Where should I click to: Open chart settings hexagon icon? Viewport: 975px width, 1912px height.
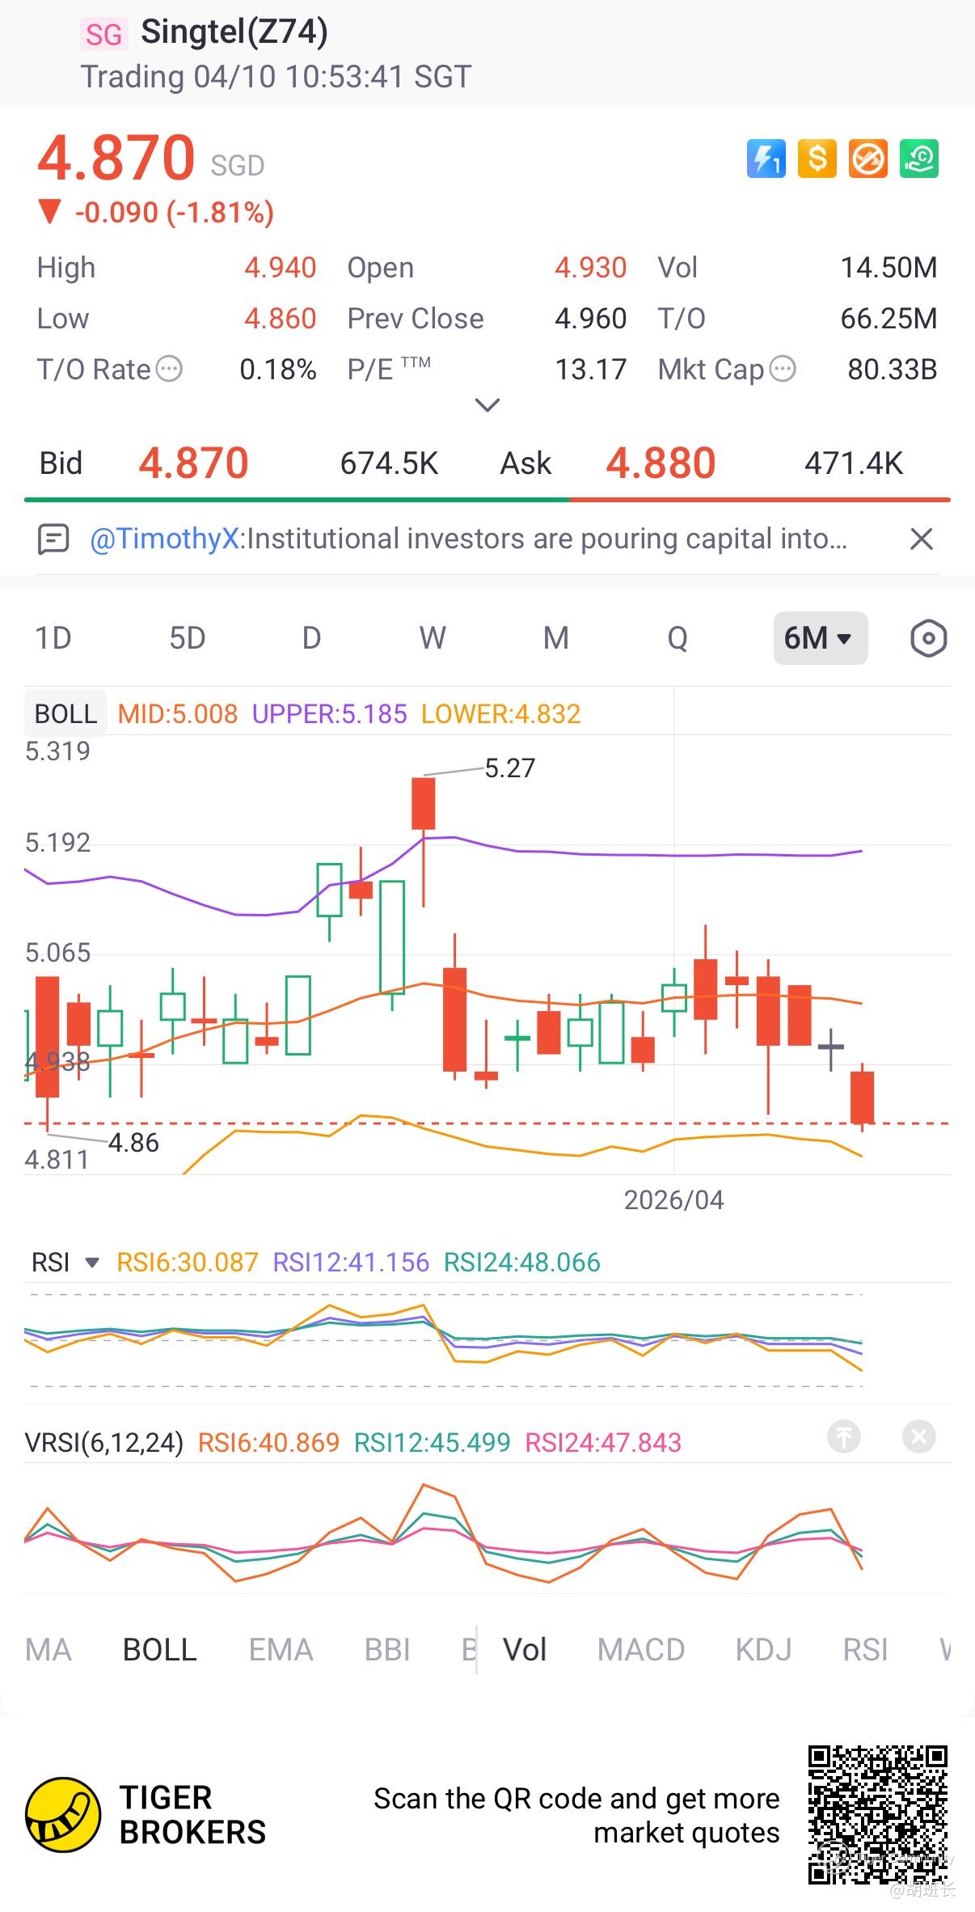[928, 638]
